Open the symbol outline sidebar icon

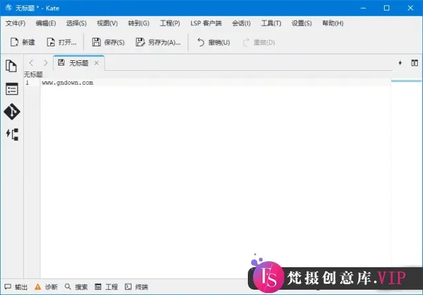coord(12,89)
